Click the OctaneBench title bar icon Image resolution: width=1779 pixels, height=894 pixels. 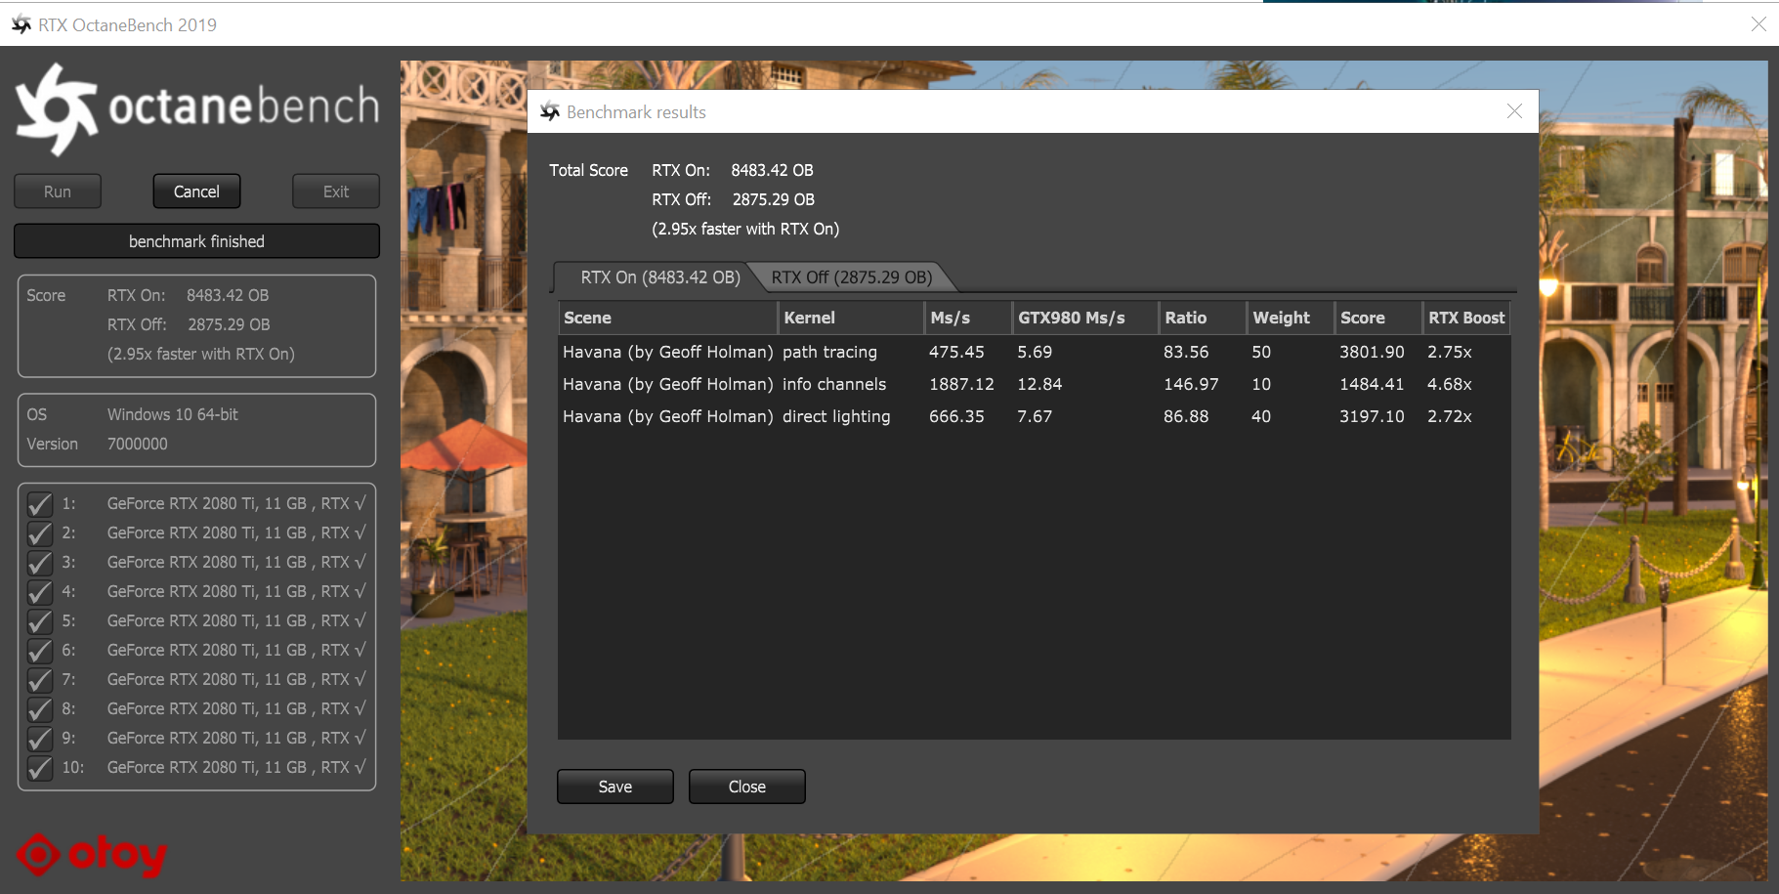point(21,24)
